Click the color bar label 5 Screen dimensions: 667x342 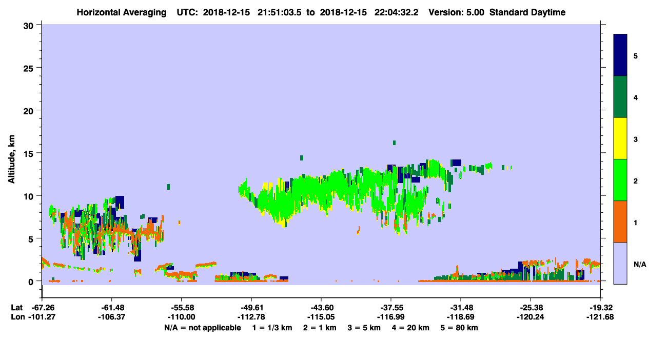636,56
